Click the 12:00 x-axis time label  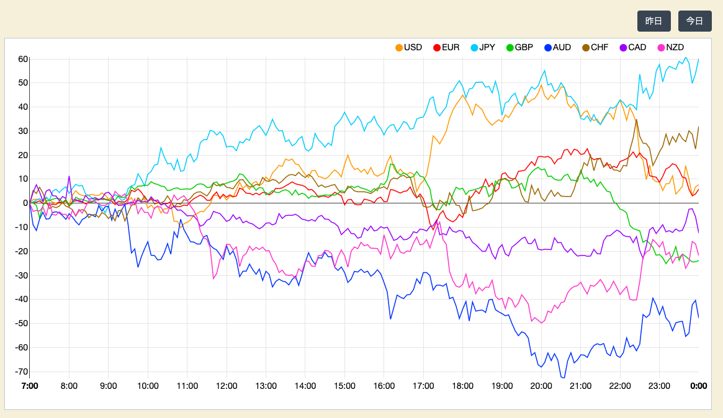click(227, 386)
